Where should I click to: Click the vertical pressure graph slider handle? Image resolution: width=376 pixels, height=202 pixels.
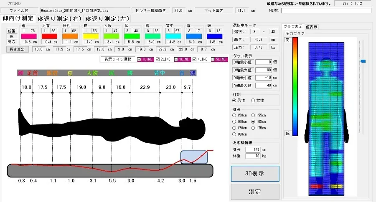pos(363,61)
